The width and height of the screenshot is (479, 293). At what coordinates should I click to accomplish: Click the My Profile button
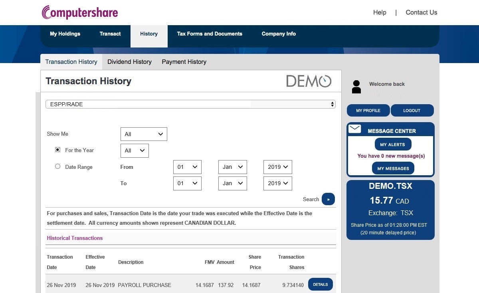368,111
